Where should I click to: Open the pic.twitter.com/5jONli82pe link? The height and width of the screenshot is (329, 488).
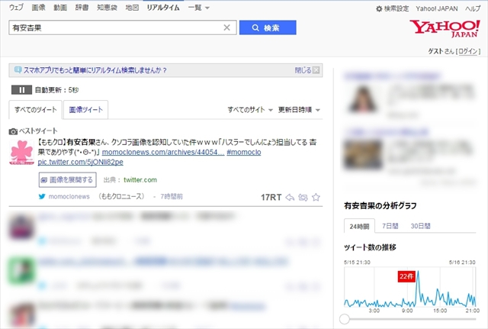[x=80, y=162]
